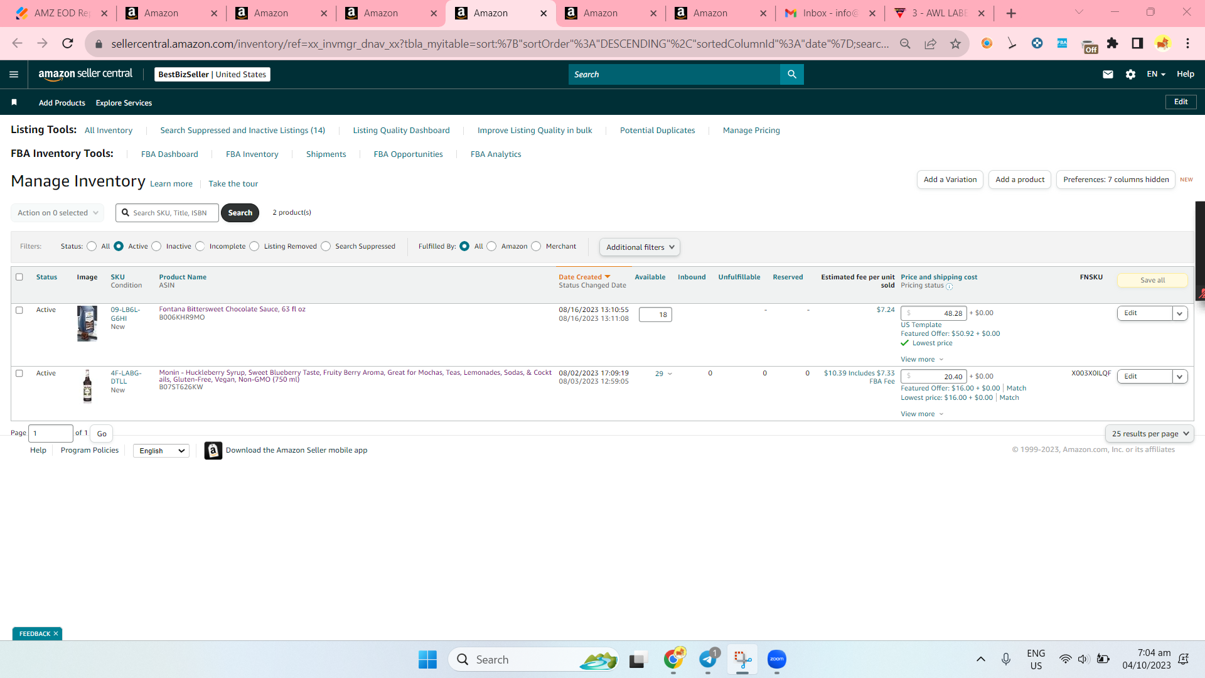The image size is (1205, 678).
Task: Sort by the Date Created column
Action: click(x=584, y=277)
